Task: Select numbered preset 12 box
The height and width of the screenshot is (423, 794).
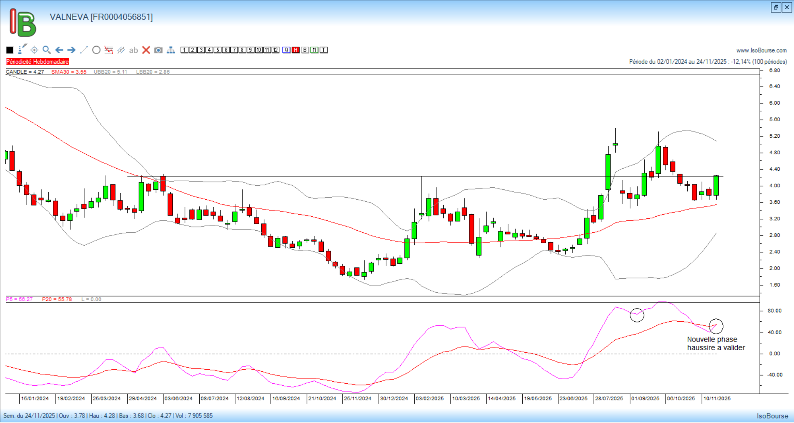Action: click(x=275, y=50)
